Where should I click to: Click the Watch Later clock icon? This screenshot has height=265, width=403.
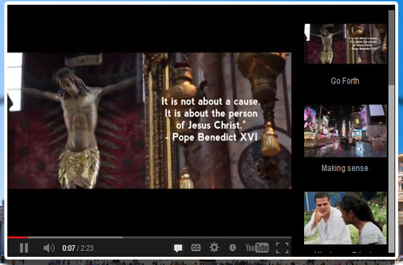pos(232,248)
